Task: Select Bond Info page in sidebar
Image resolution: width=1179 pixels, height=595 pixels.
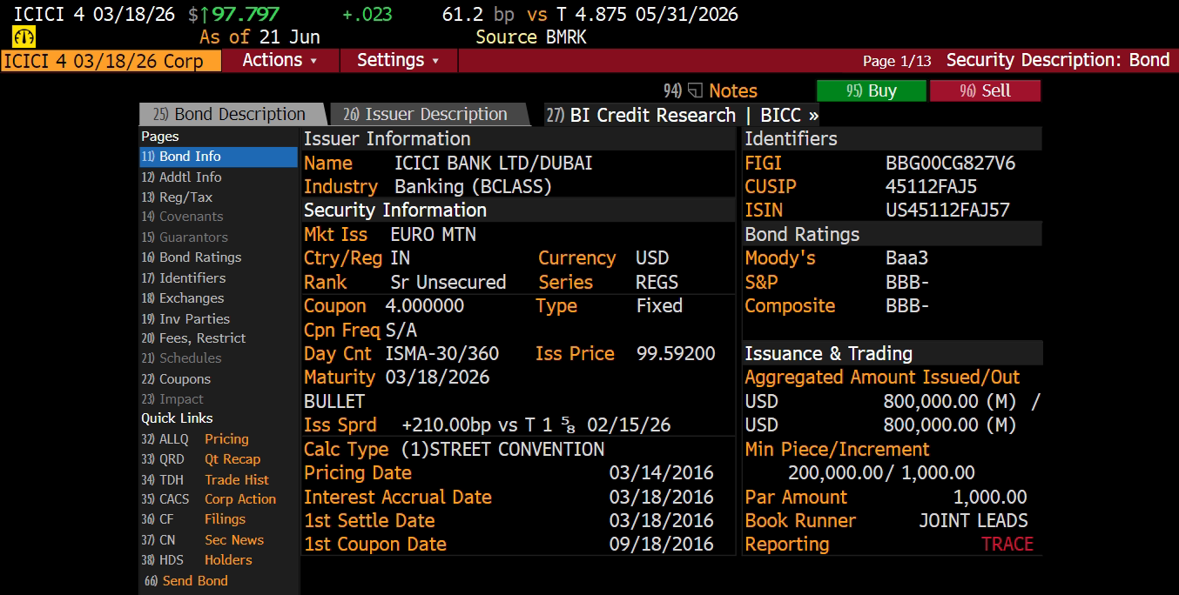Action: [219, 157]
